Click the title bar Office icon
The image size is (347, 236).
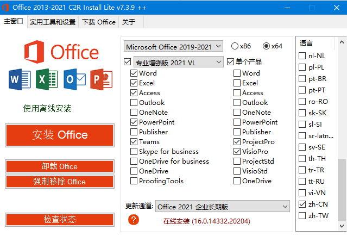click(x=5, y=8)
